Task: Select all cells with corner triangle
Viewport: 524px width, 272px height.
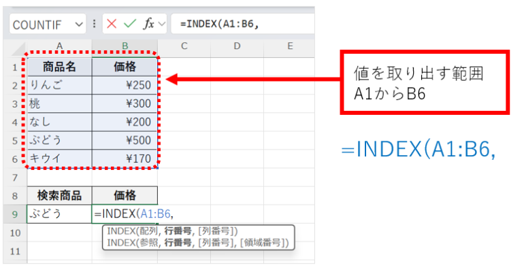Action: pyautogui.click(x=18, y=49)
